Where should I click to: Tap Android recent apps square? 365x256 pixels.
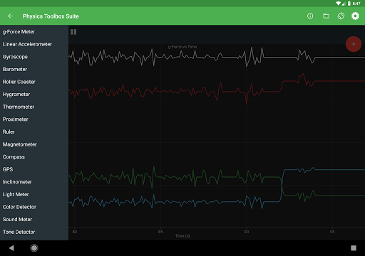pyautogui.click(x=354, y=248)
